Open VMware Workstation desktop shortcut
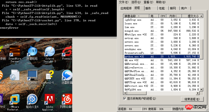This screenshot has width=209, height=112. click(15, 102)
